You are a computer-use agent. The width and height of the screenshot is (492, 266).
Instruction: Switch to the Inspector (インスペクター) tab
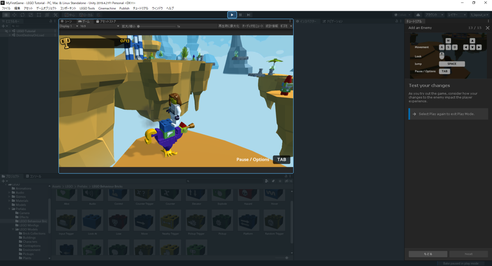point(308,21)
